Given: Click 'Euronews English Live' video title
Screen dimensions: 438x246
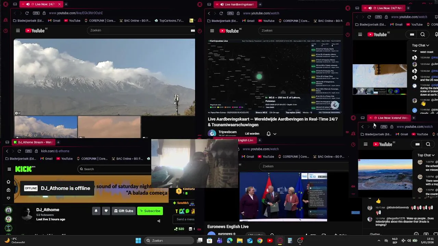Looking at the screenshot, I should coord(228,227).
